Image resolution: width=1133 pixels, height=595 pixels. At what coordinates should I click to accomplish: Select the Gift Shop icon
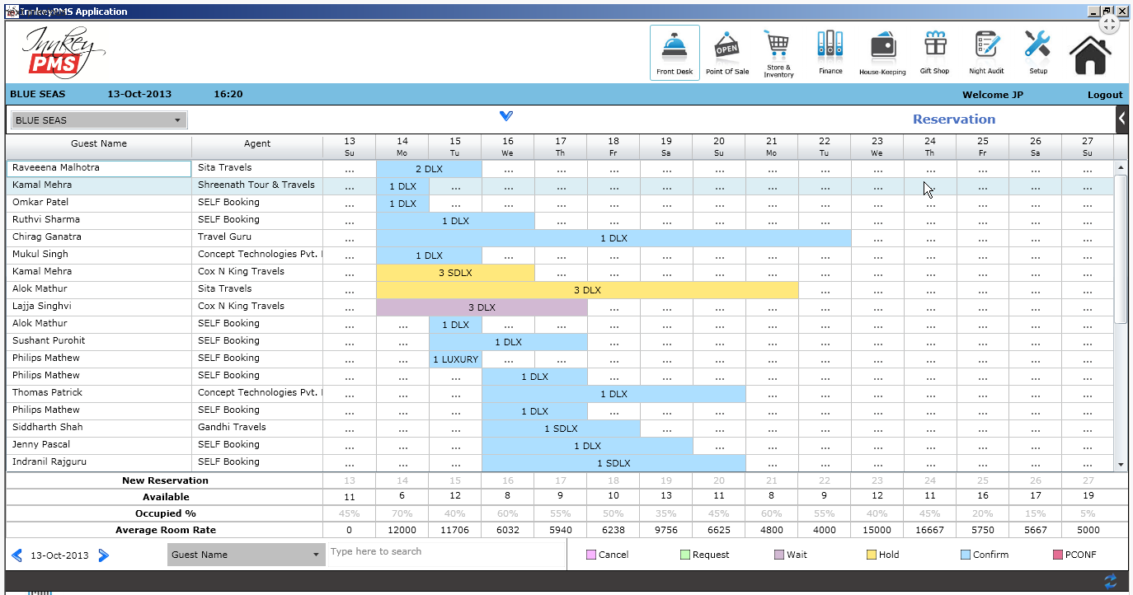tap(934, 49)
